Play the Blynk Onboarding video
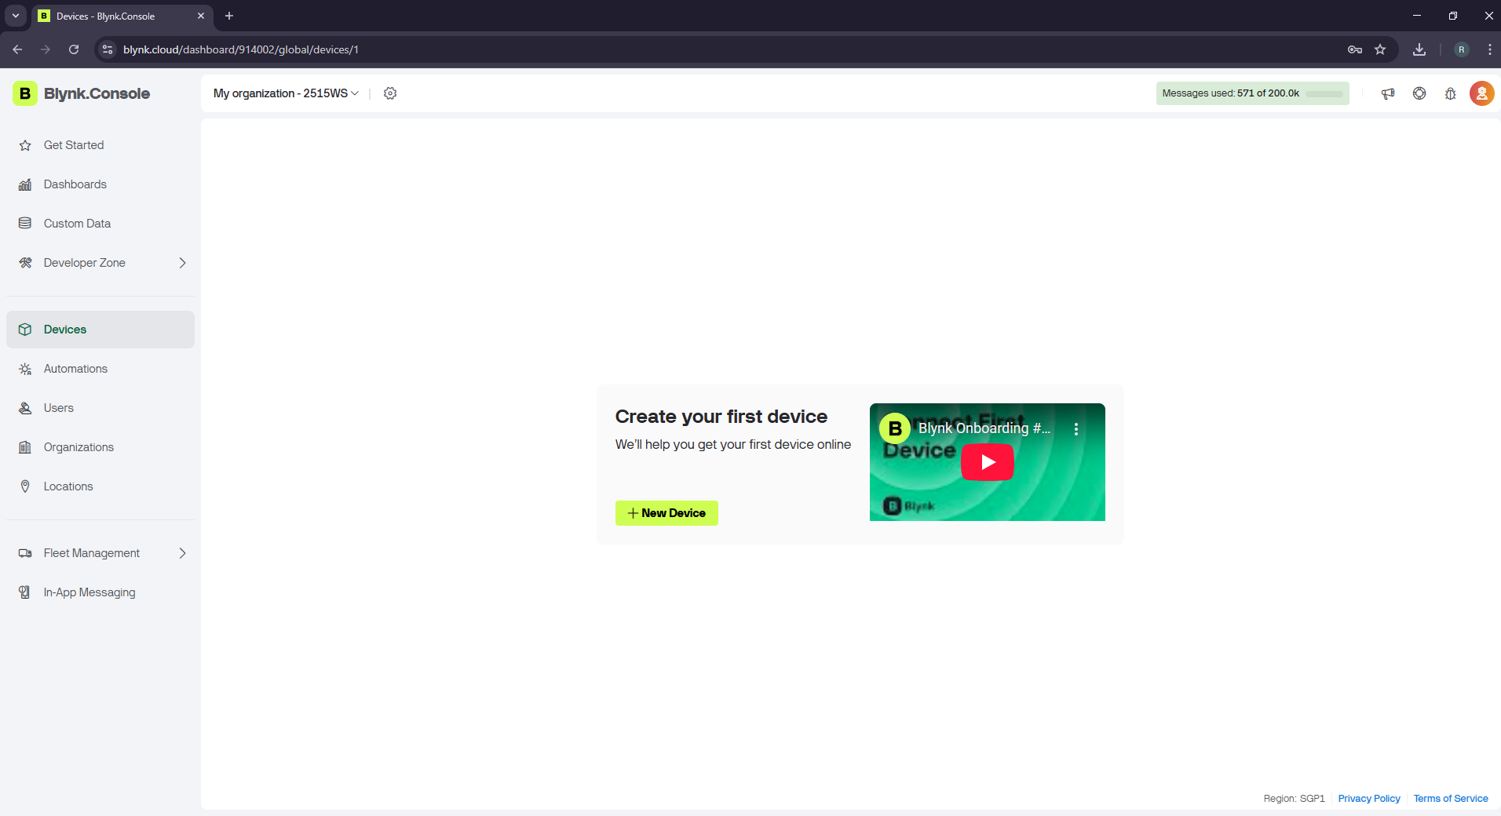 click(987, 462)
